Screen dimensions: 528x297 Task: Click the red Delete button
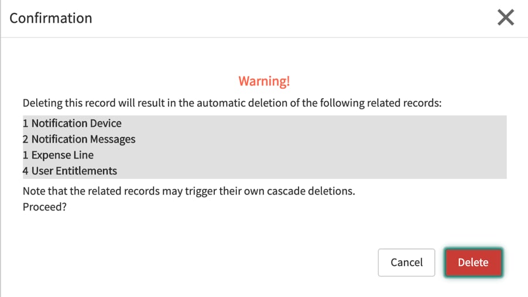pyautogui.click(x=473, y=263)
